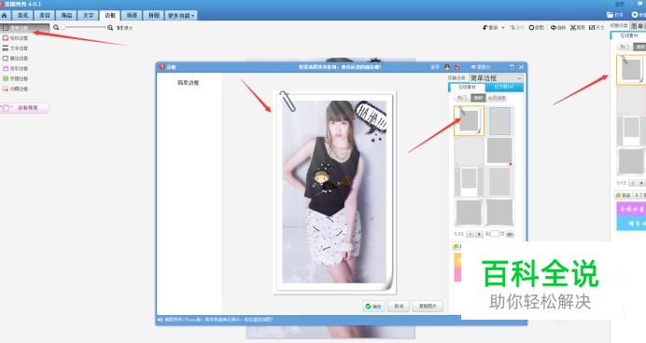Image resolution: width=646 pixels, height=343 pixels.
Task: Click the zoom out magnifier icon
Action: coord(56,27)
